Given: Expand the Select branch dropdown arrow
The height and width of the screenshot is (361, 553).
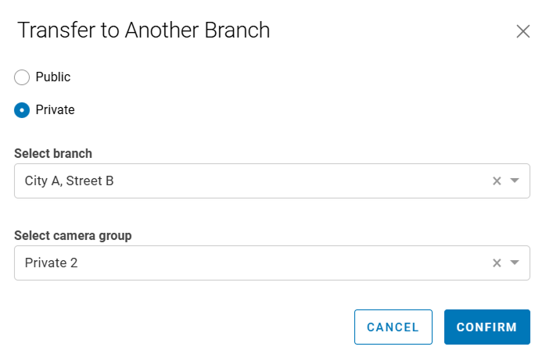Looking at the screenshot, I should click(515, 180).
